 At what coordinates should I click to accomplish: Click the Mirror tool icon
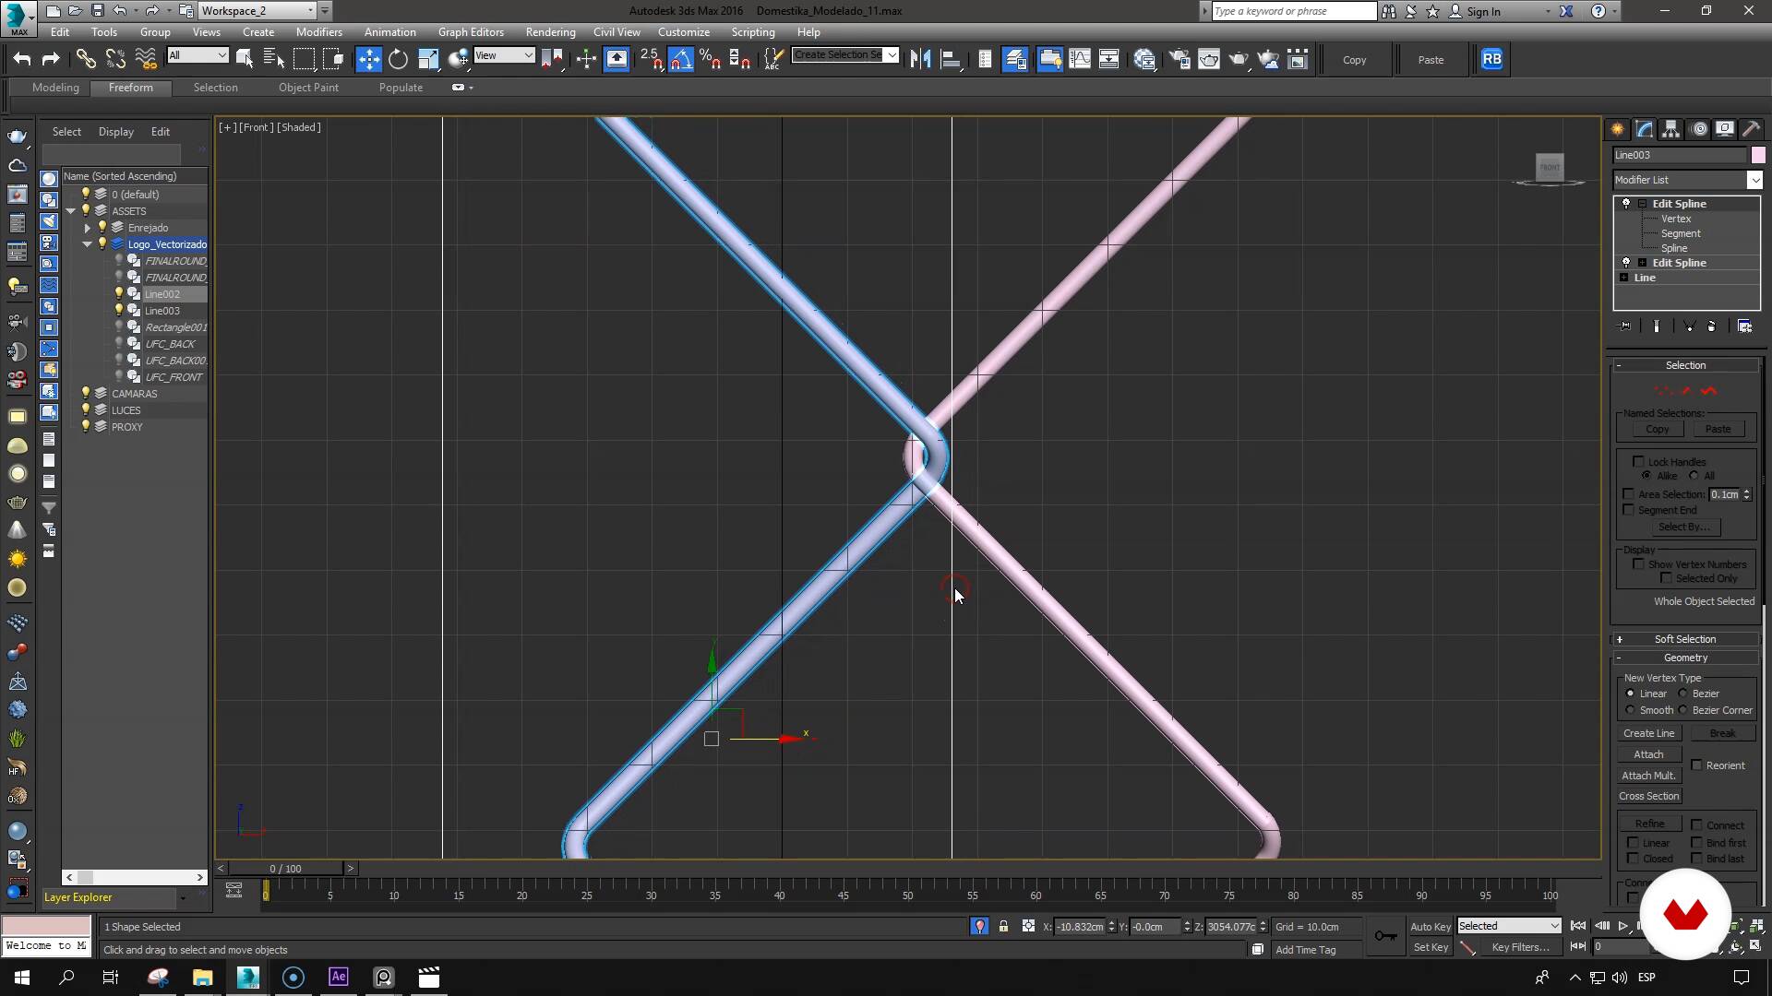click(919, 59)
